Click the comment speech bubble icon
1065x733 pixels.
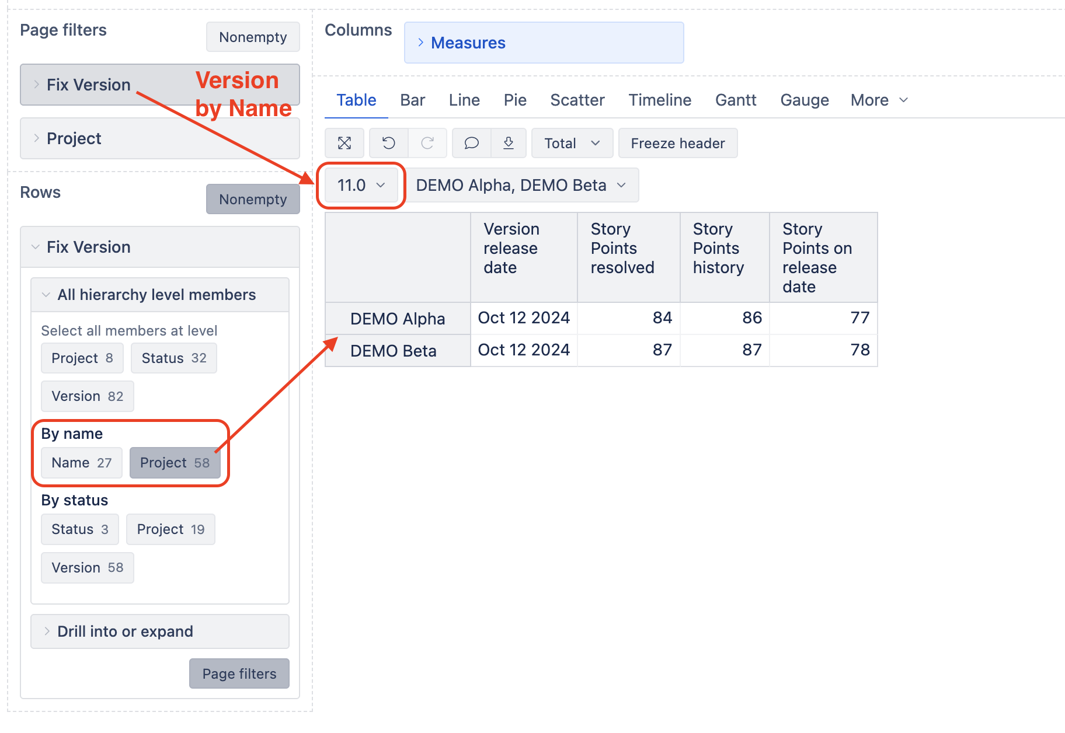point(472,143)
